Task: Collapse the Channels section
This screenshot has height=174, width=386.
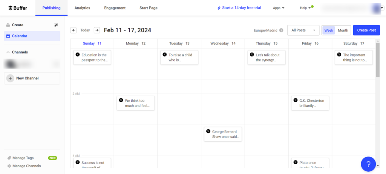Action: click(x=8, y=52)
